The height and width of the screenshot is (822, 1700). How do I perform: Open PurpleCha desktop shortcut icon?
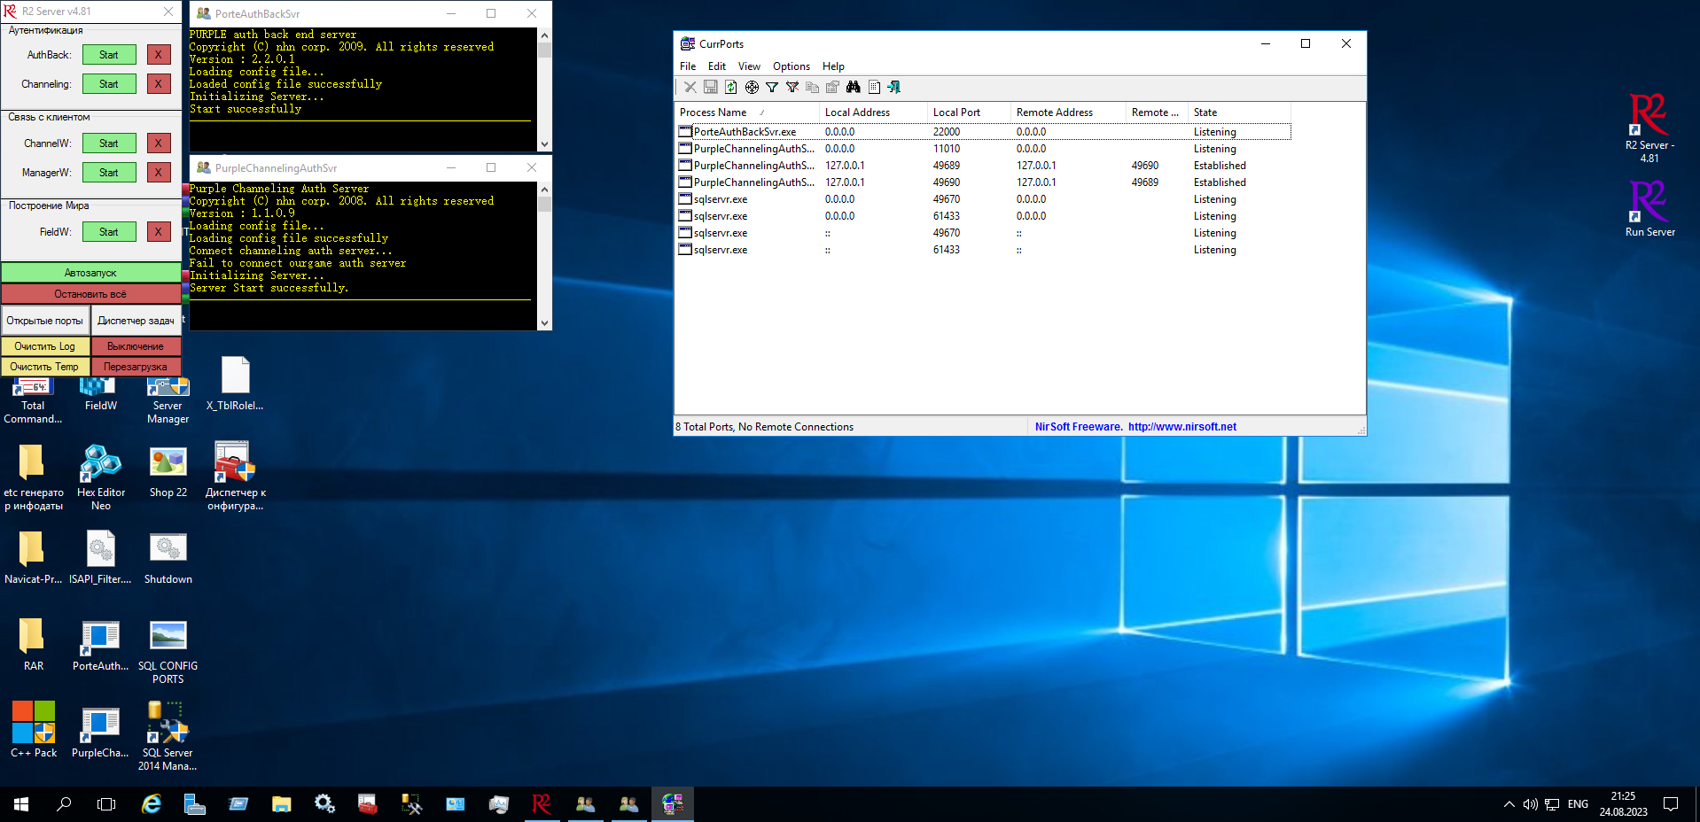coord(100,733)
